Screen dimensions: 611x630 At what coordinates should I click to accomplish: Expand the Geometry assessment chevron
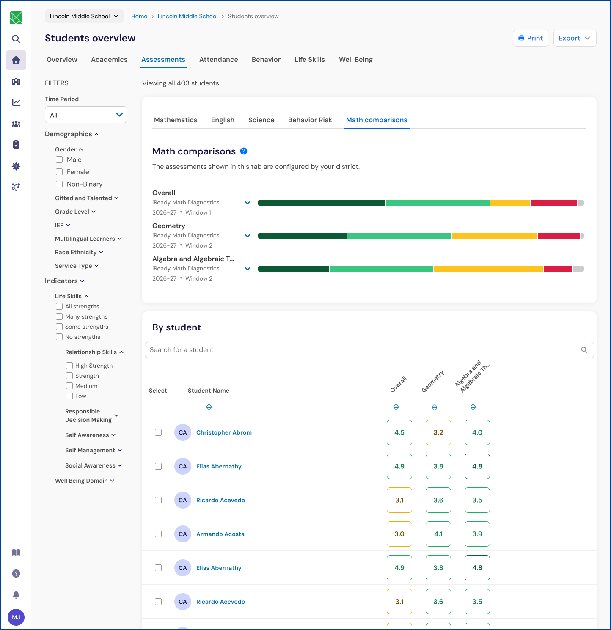click(248, 236)
